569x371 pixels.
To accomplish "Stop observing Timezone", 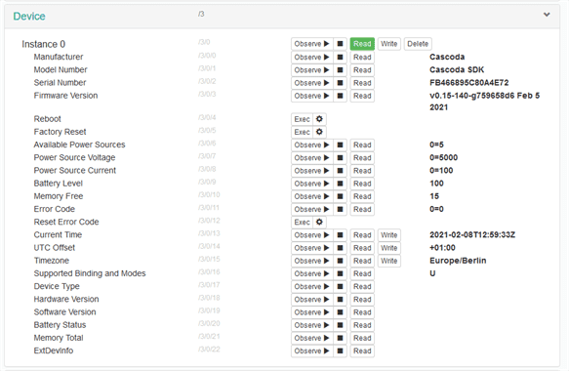I will 340,261.
